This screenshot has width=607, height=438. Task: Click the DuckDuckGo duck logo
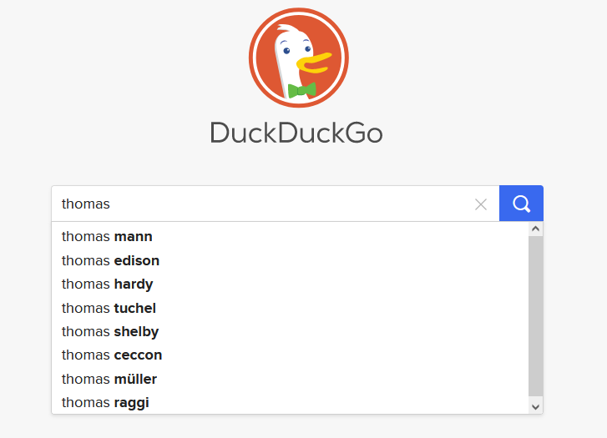298,58
